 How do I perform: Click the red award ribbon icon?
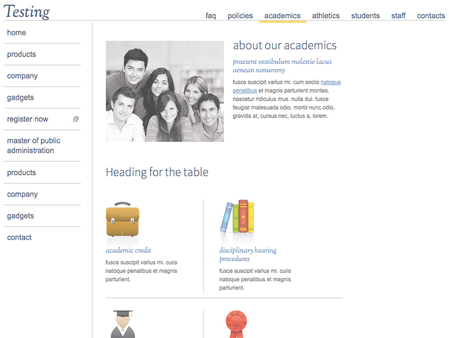point(236,323)
